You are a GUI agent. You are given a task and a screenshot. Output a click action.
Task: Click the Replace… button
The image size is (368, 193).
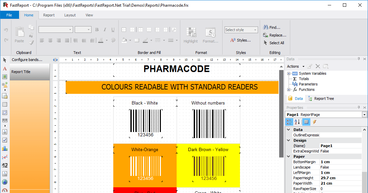(274, 35)
